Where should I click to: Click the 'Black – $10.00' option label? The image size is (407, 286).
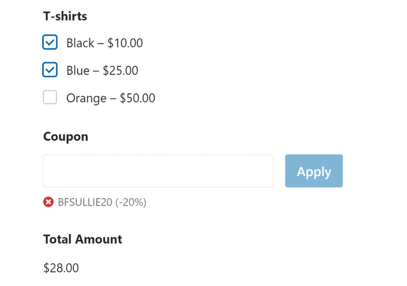[x=104, y=43]
